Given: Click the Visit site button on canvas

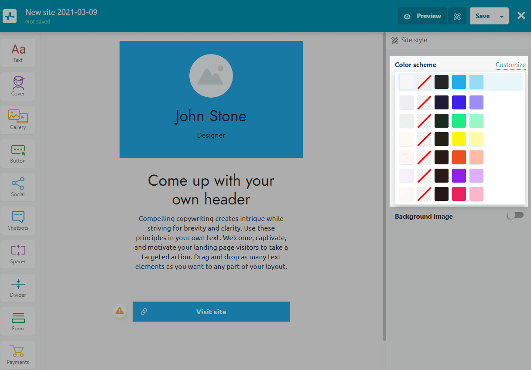Looking at the screenshot, I should click(x=211, y=312).
